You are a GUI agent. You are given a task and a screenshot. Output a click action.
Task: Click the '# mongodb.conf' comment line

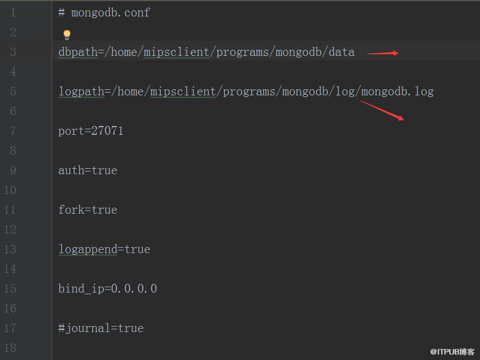[x=104, y=13]
